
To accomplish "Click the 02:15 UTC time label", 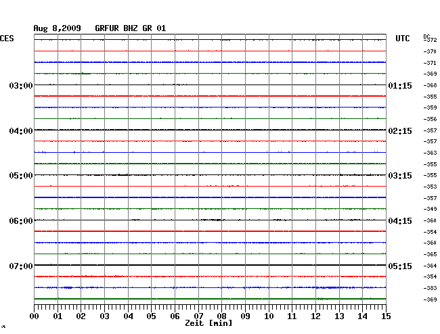I will click(400, 131).
